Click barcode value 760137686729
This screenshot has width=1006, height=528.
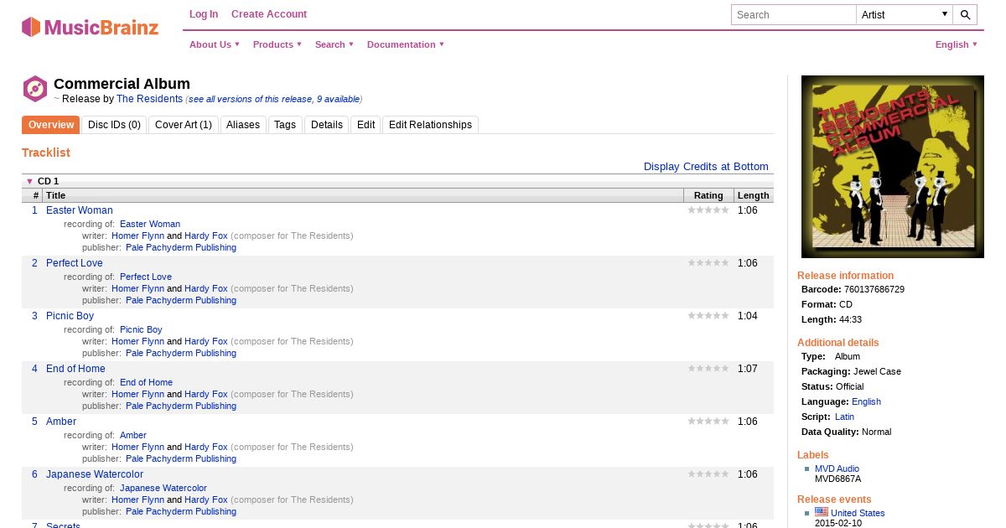click(x=874, y=289)
